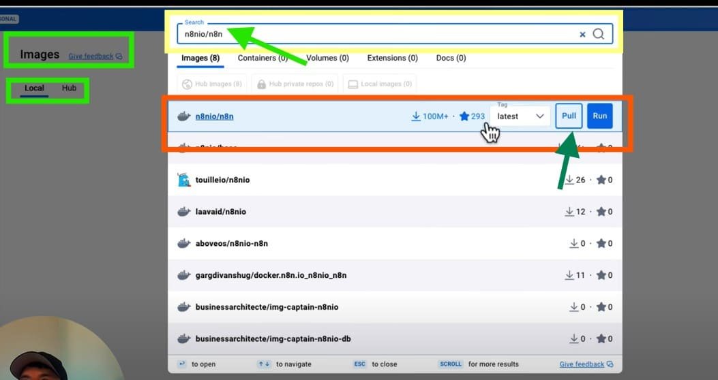Select the businessarchitecte/img-captain-n8nio-db result
This screenshot has height=380, width=718.
(395, 339)
